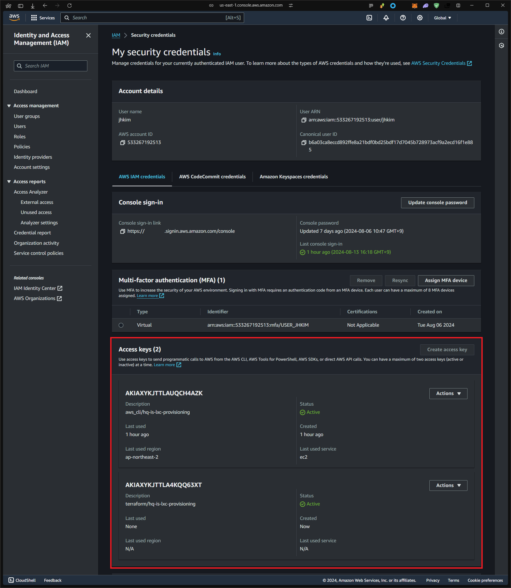Click the CloudShell icon in footer
511x588 pixels.
11,580
